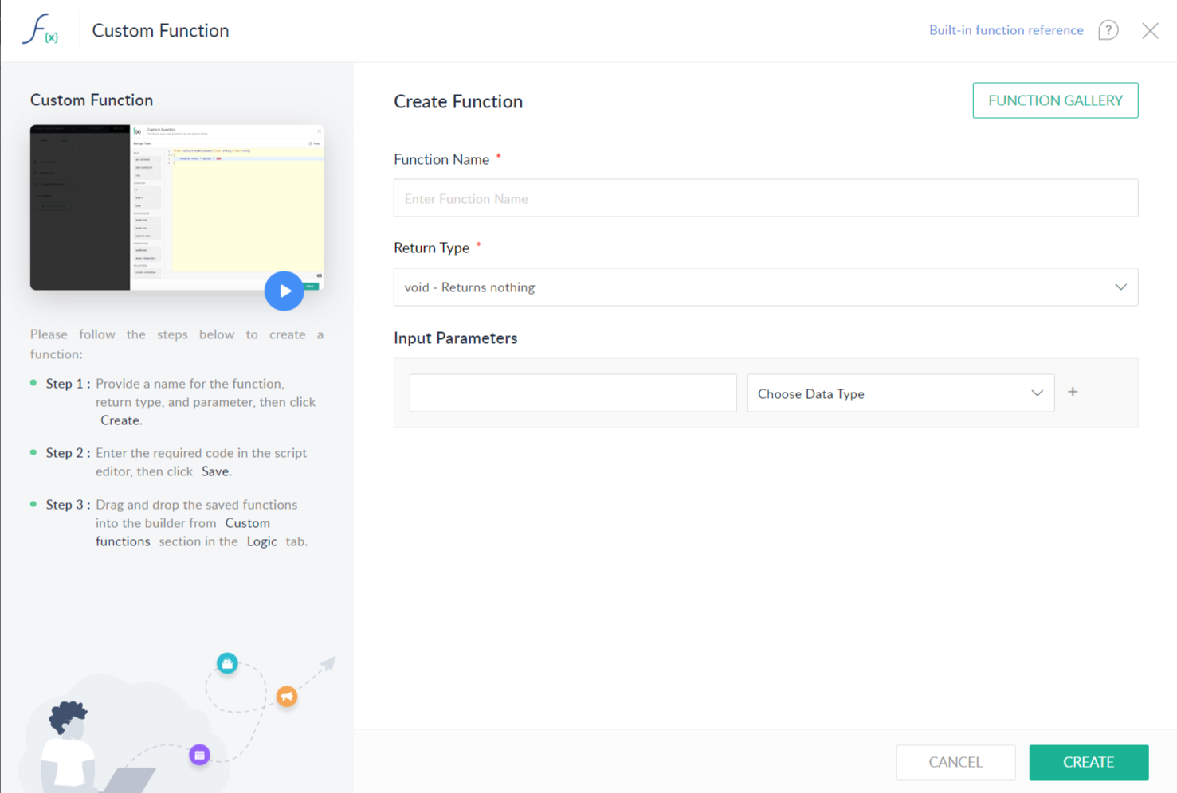Screen dimensions: 1177x793
Task: Click the teal shopping bag illustration icon
Action: pos(227,663)
